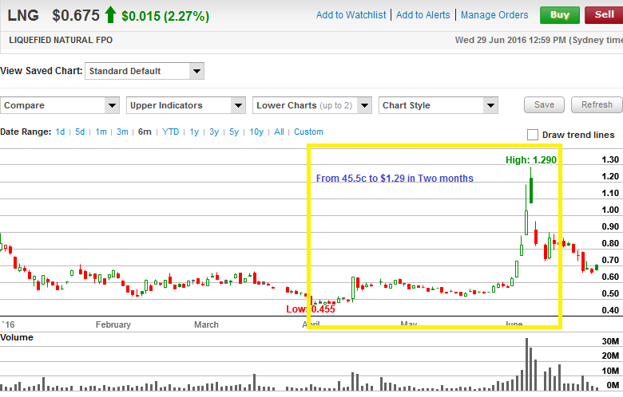Click the red Sell button
This screenshot has width=623, height=397.
[x=604, y=15]
